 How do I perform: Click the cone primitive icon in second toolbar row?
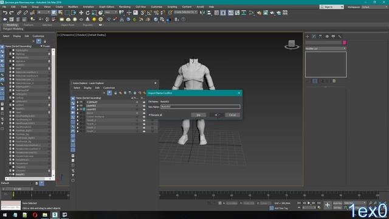(88, 19)
